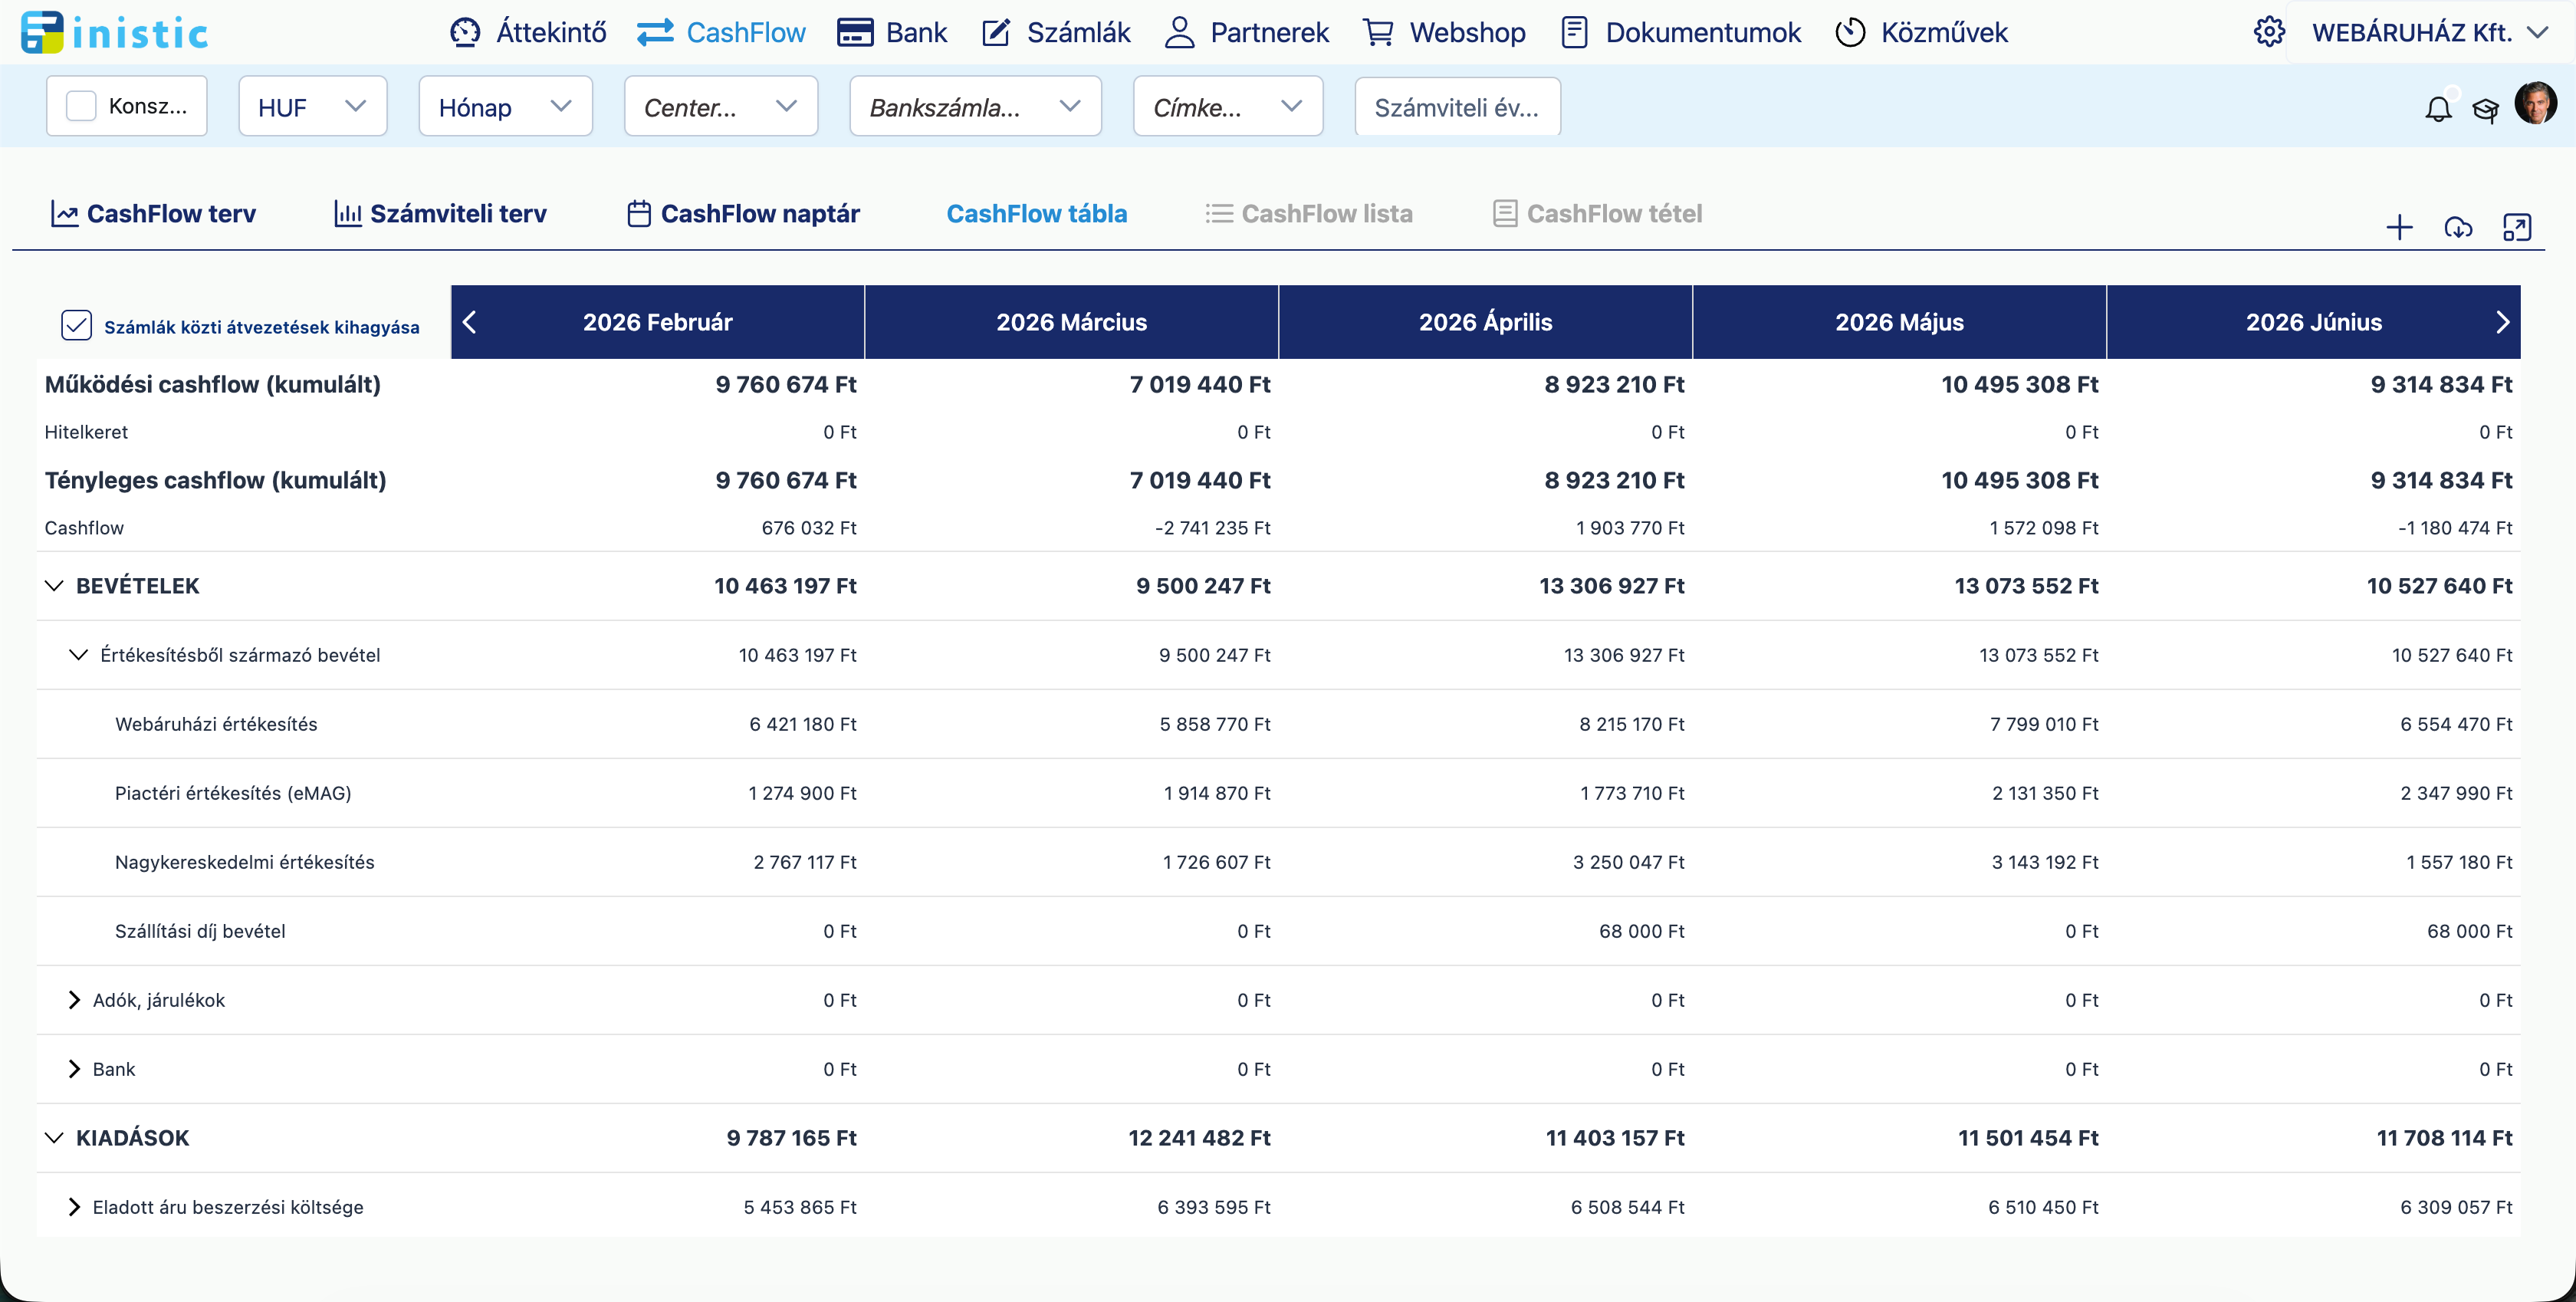Click the user profile avatar
Image resolution: width=2576 pixels, height=1302 pixels.
[2535, 103]
